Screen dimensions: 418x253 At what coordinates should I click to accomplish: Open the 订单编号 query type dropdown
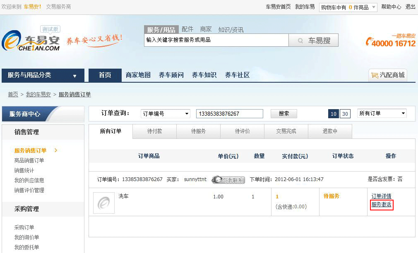tap(165, 114)
